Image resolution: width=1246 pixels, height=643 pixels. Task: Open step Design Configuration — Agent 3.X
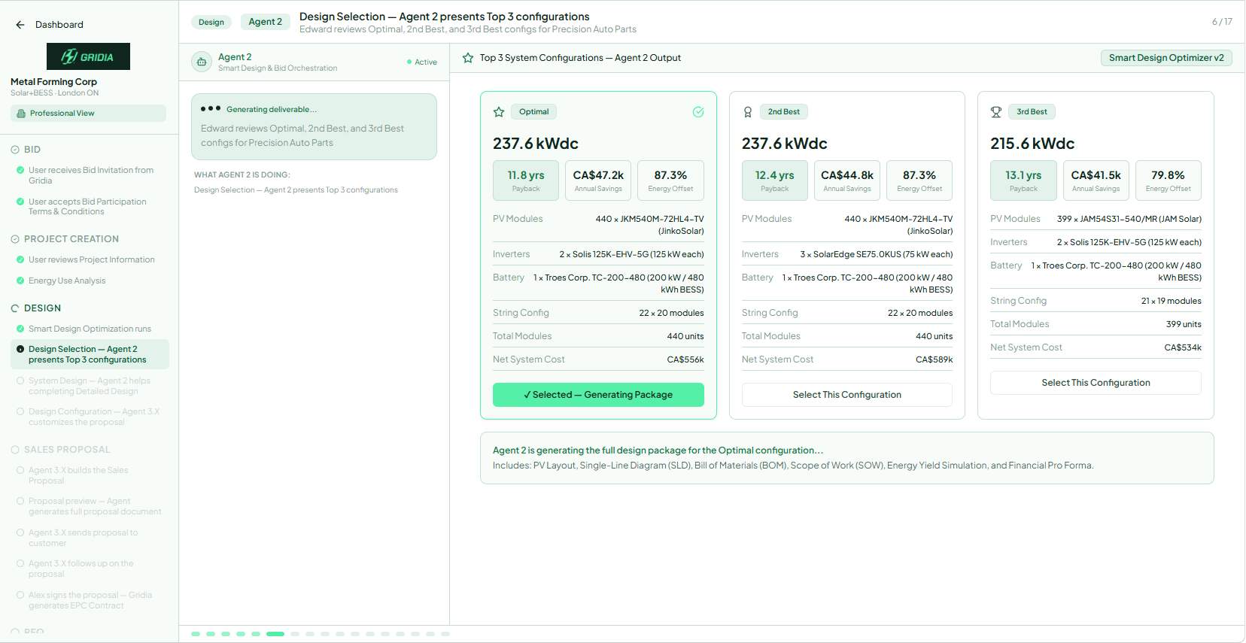click(90, 417)
